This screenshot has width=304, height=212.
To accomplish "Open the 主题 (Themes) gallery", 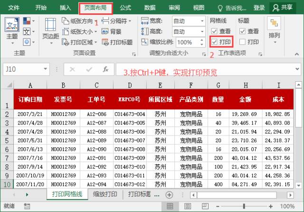I will pos(12,29).
